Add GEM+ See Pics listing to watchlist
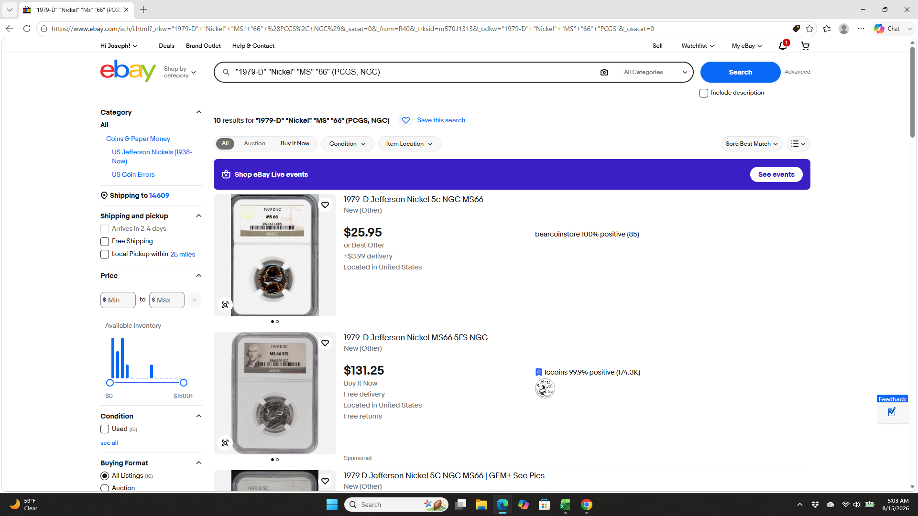Image resolution: width=918 pixels, height=516 pixels. [325, 481]
